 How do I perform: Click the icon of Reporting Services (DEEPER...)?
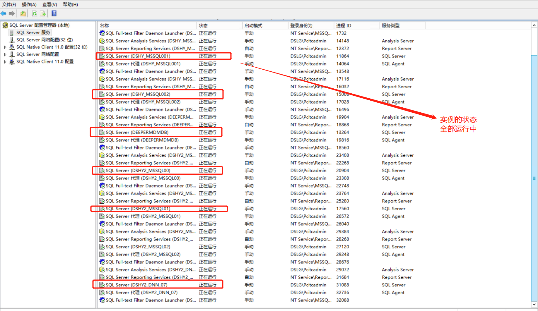click(102, 125)
